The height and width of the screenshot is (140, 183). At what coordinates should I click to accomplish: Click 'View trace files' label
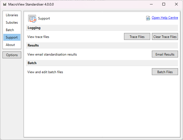(x=38, y=37)
